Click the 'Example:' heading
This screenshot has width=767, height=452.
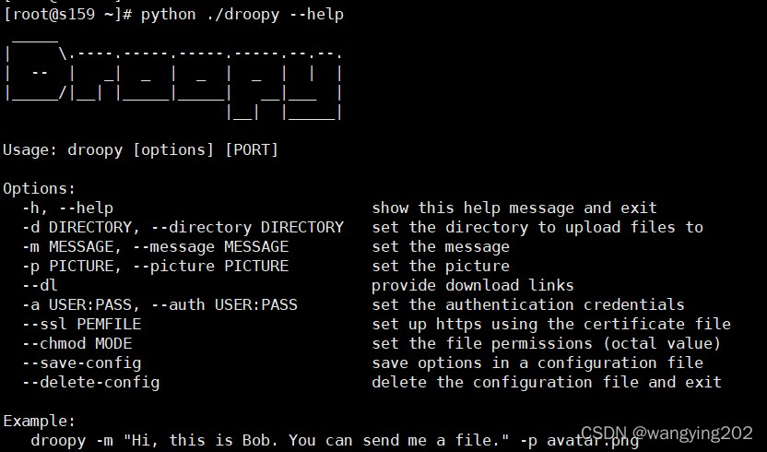[39, 422]
